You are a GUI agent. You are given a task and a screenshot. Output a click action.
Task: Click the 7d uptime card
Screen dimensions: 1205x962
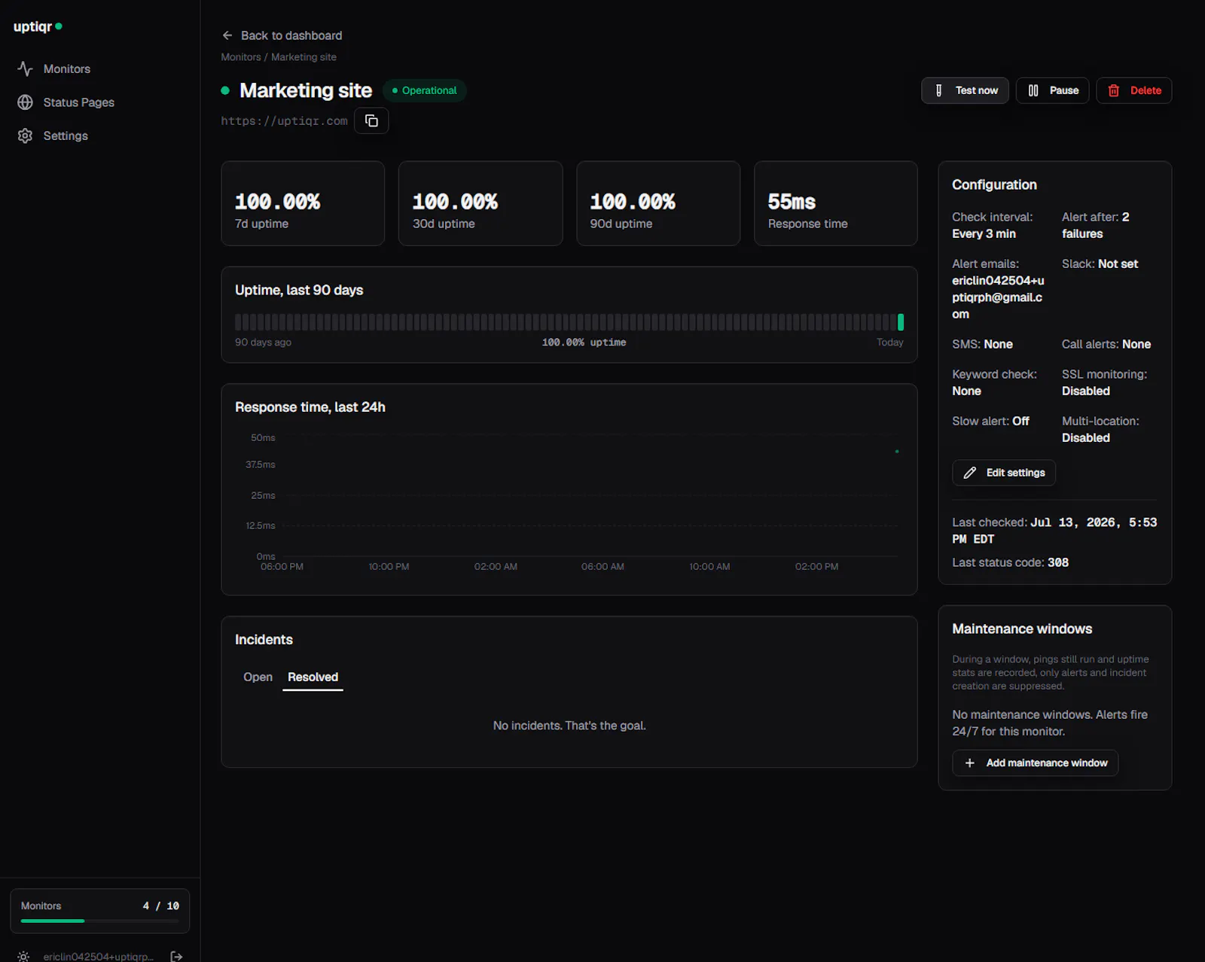303,203
